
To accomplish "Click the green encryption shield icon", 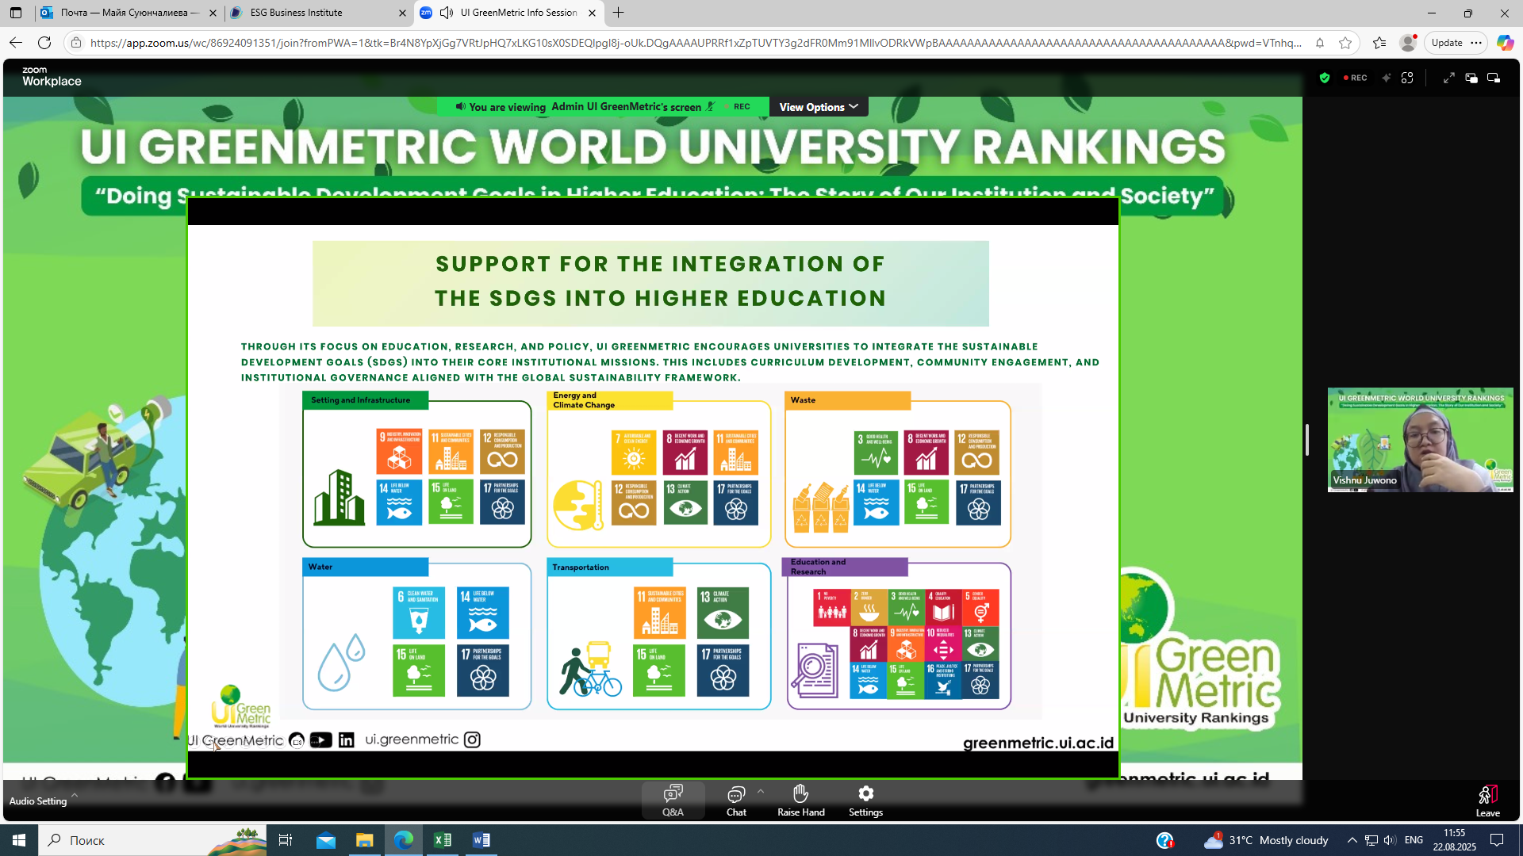I will point(1324,78).
